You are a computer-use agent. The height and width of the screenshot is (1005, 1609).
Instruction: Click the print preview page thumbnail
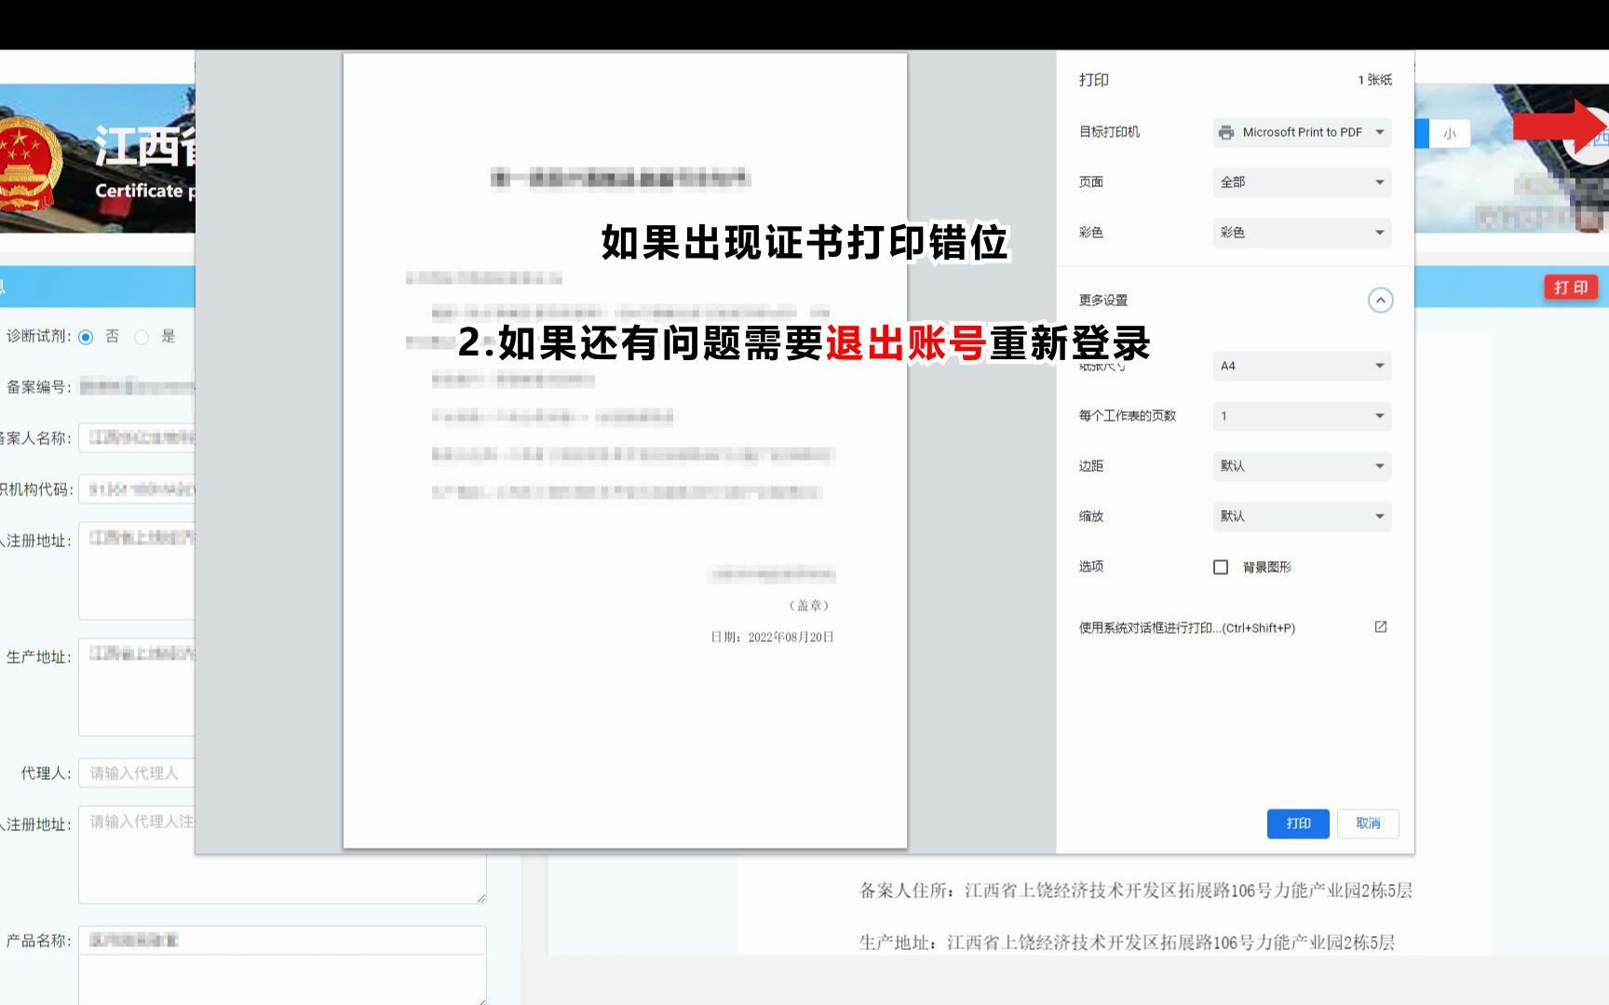tap(625, 450)
